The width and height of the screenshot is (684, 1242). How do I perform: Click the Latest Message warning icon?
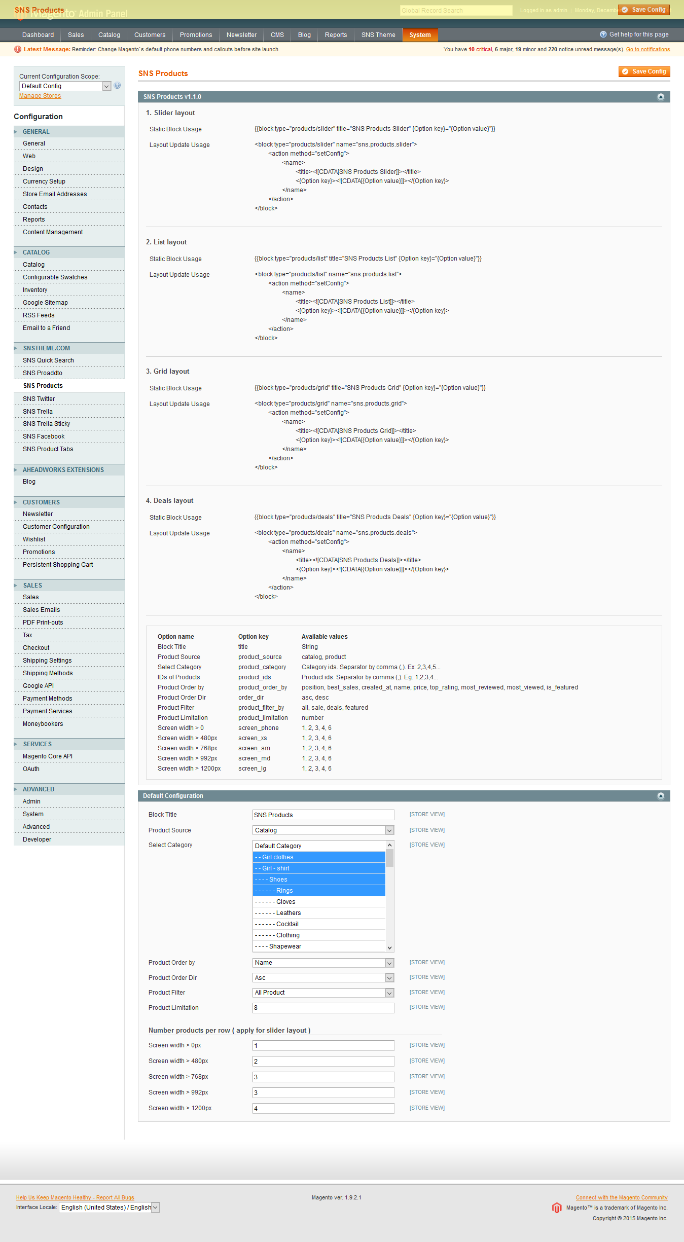(18, 49)
